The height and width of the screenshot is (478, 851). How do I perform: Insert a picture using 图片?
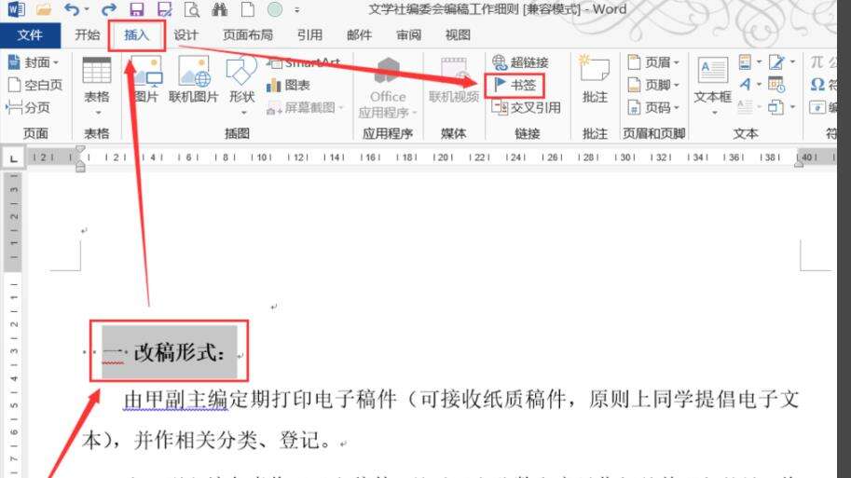coord(145,80)
